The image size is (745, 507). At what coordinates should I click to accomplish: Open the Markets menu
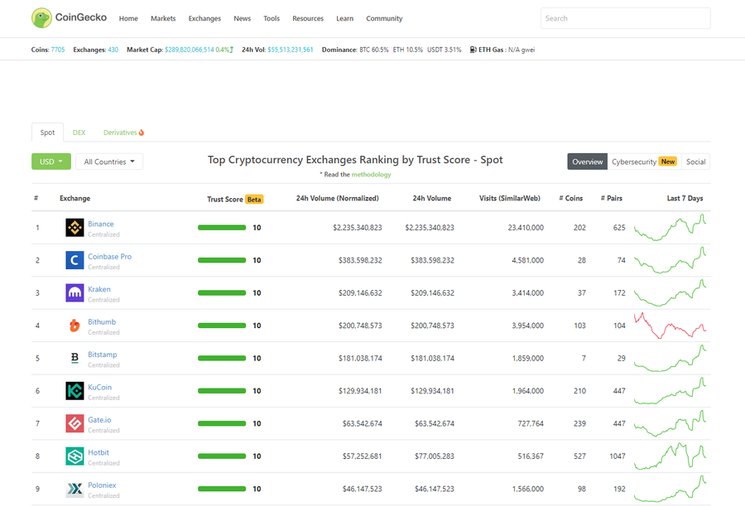point(163,18)
